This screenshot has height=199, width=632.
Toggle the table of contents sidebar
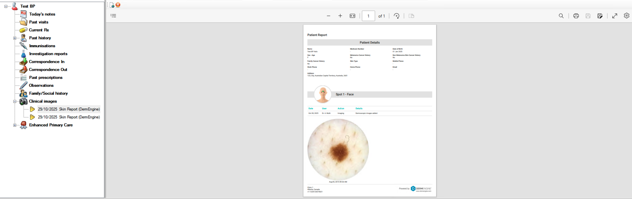coord(113,16)
